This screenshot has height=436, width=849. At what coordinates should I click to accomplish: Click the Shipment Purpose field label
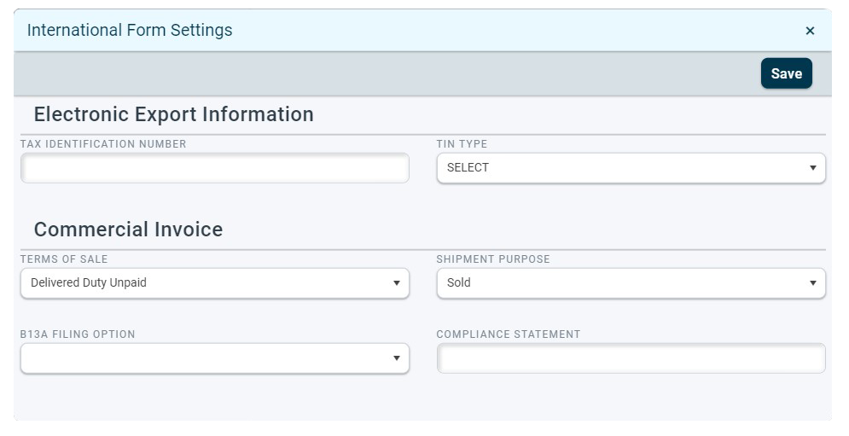point(492,259)
